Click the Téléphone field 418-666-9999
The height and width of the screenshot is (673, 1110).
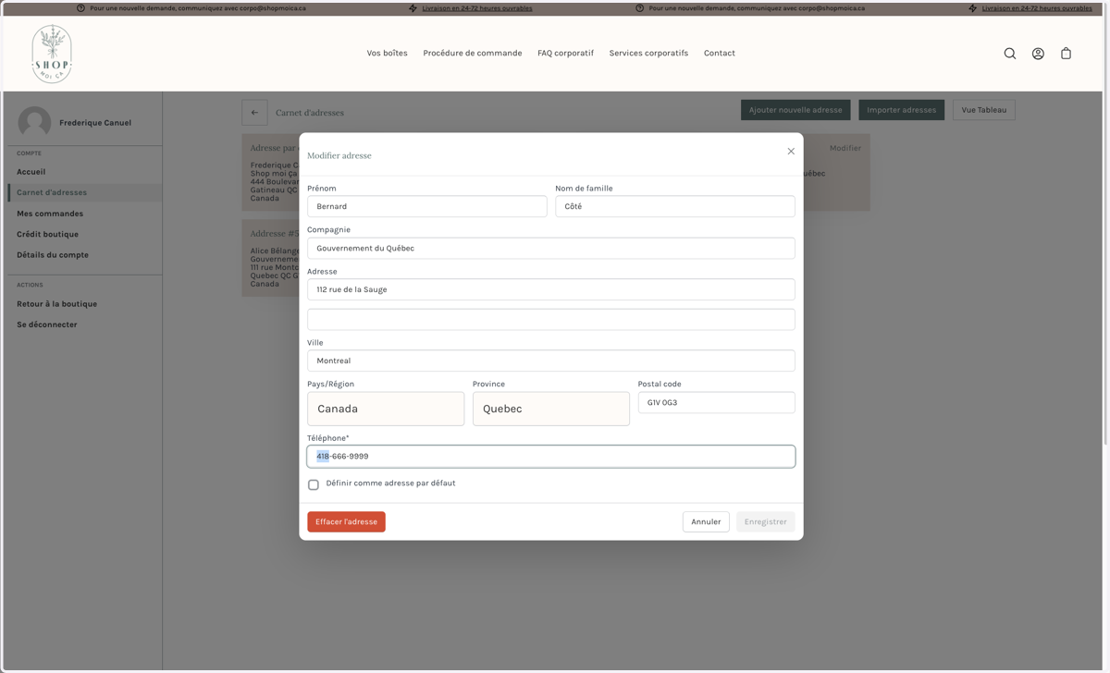click(x=551, y=457)
